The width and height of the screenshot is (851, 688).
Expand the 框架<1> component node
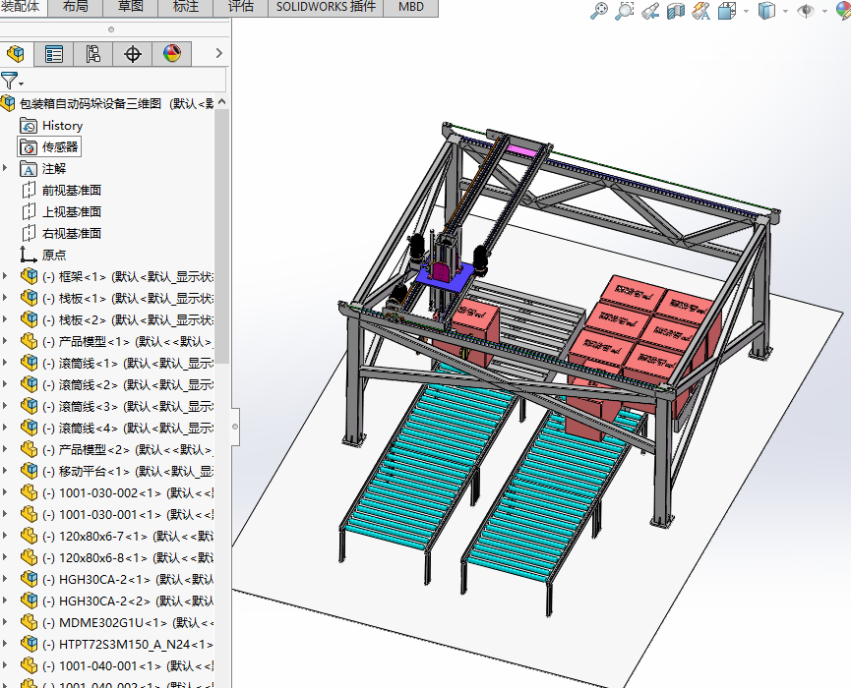point(6,276)
